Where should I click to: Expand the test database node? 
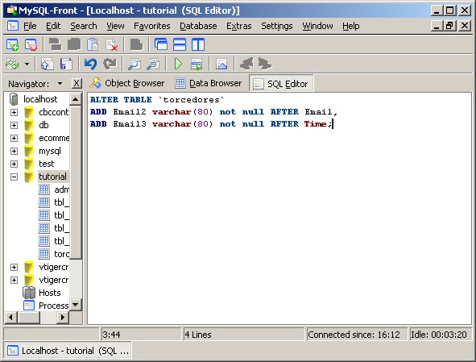[x=14, y=164]
